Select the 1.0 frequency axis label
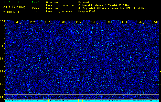This screenshot has width=161, height=102. click(x=2, y=46)
